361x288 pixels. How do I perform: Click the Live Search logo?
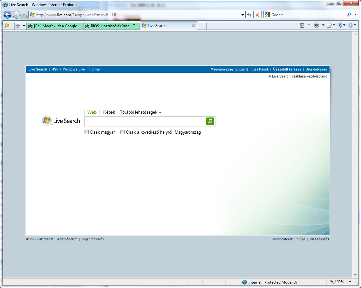click(61, 121)
